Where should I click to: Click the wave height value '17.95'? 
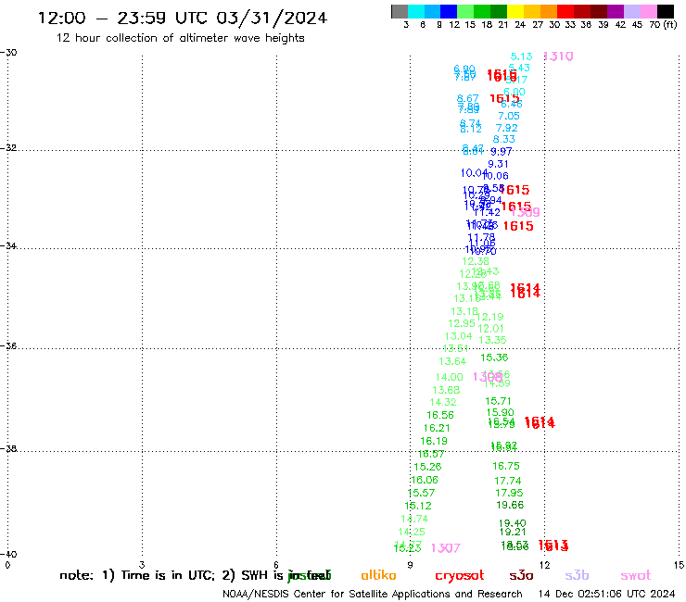(509, 493)
